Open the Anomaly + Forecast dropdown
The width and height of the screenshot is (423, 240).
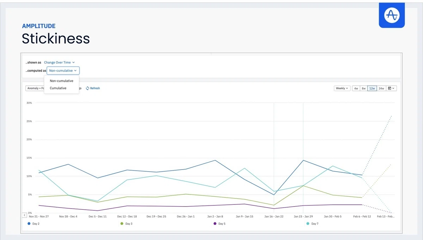click(35, 88)
